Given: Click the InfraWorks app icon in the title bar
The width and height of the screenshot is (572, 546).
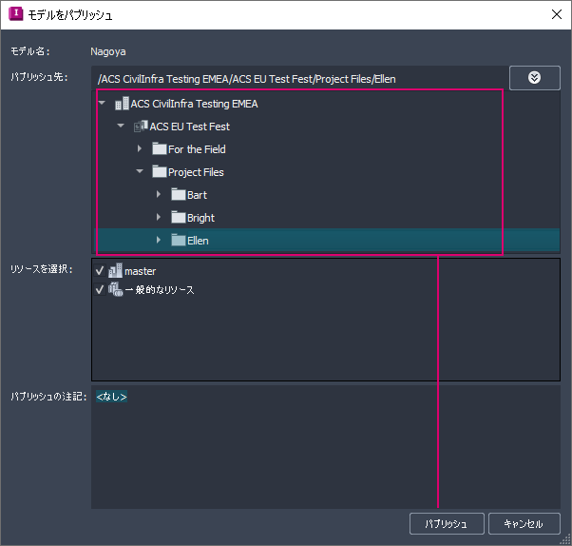Looking at the screenshot, I should point(16,14).
